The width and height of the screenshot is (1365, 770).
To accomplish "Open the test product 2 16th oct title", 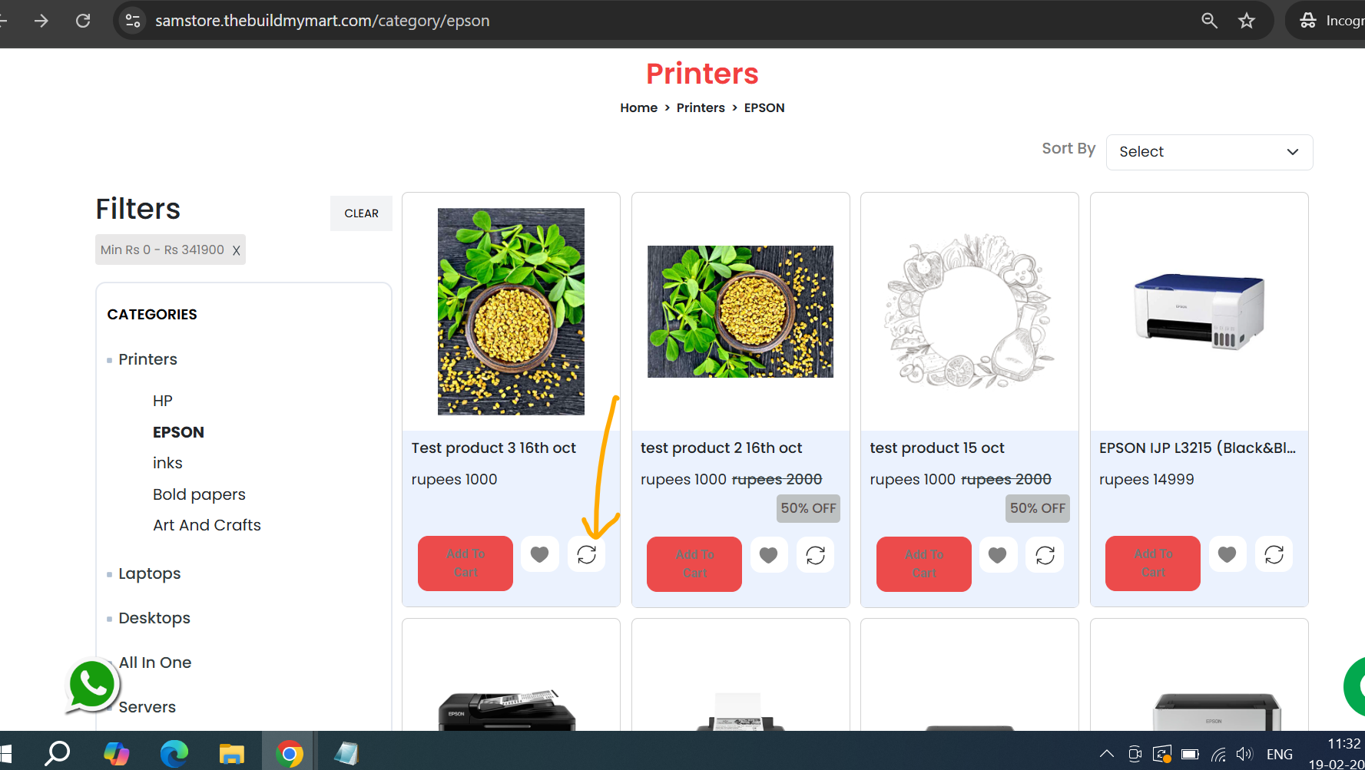I will pyautogui.click(x=721, y=448).
